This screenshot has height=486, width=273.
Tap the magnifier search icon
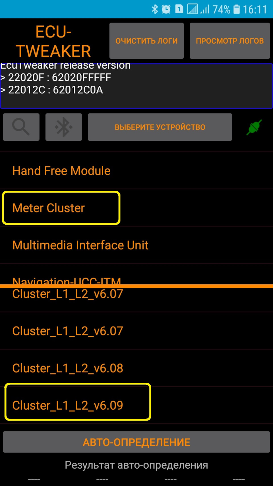(x=21, y=127)
